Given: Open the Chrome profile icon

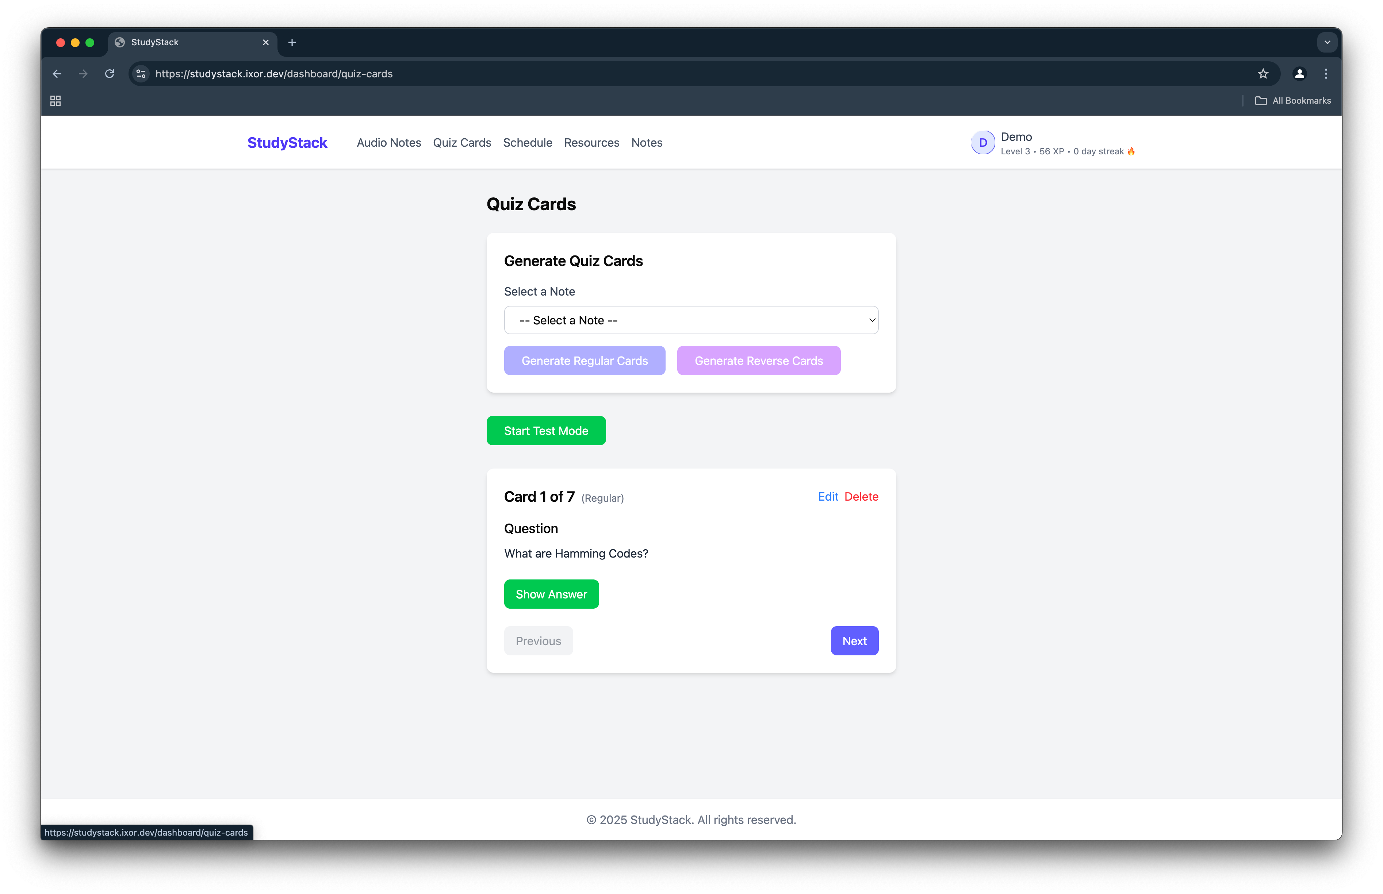Looking at the screenshot, I should [x=1299, y=74].
